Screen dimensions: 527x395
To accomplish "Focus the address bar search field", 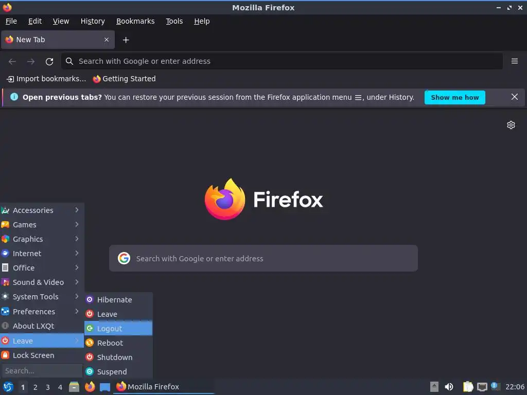I will [282, 61].
